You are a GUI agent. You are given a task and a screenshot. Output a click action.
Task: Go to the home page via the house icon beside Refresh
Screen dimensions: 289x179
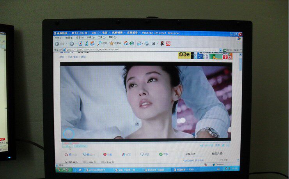(x=92, y=44)
